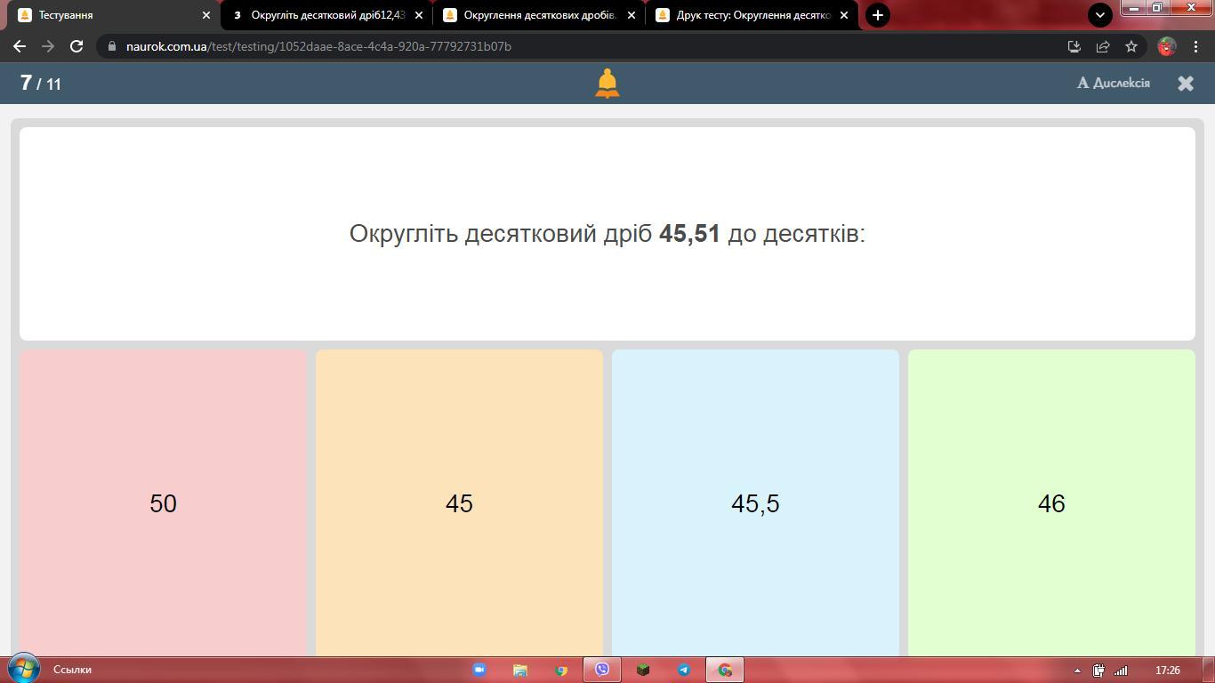
Task: Close the Тестування tab
Action: pyautogui.click(x=206, y=15)
